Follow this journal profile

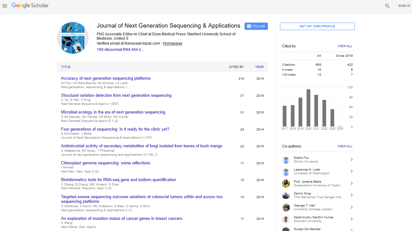256,26
